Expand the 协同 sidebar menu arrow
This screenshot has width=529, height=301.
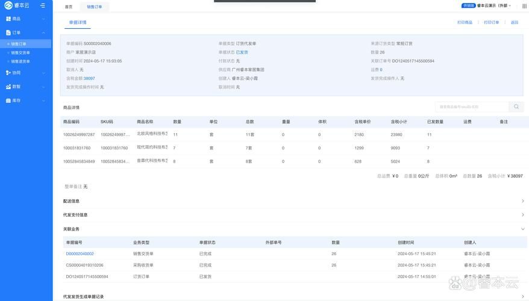[43, 73]
